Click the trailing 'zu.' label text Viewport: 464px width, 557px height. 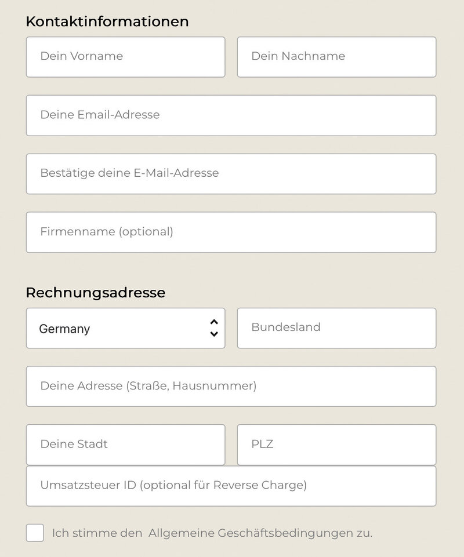(x=364, y=533)
